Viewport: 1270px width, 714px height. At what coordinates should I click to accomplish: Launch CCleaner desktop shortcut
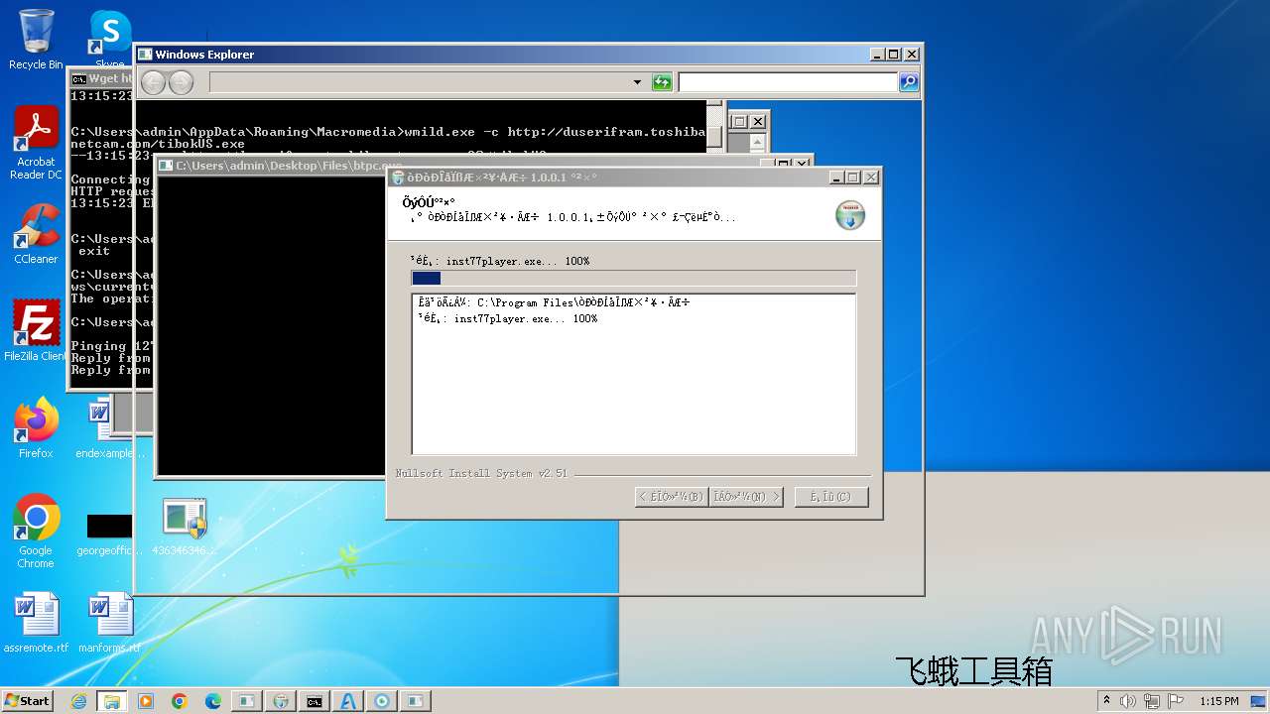click(x=36, y=234)
